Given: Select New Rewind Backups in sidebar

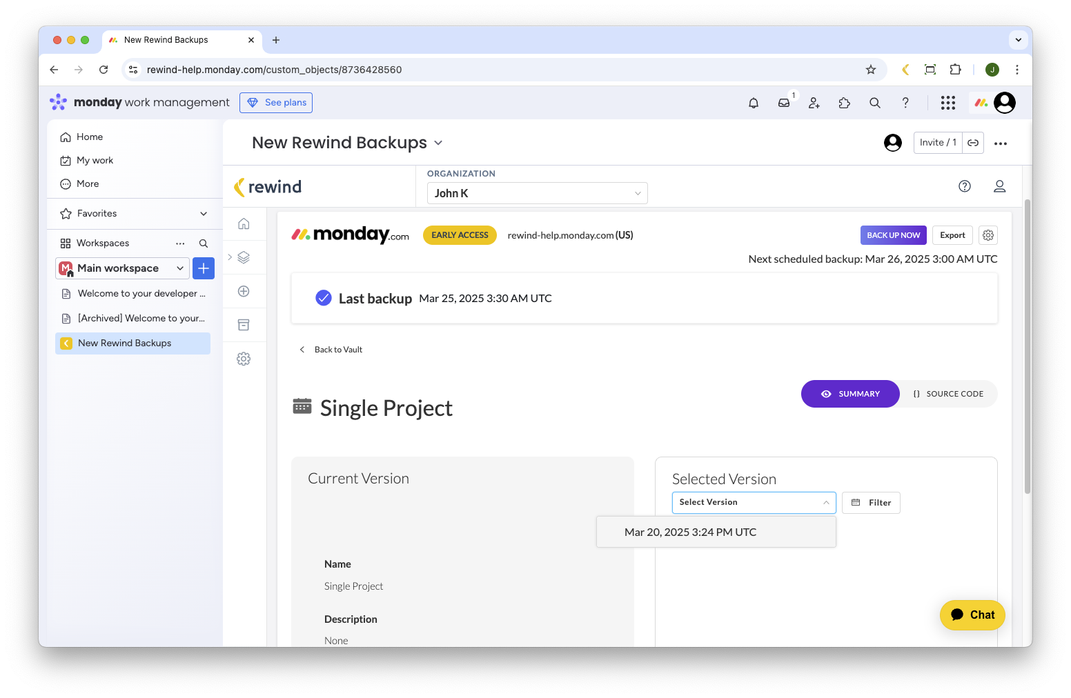Looking at the screenshot, I should point(133,343).
